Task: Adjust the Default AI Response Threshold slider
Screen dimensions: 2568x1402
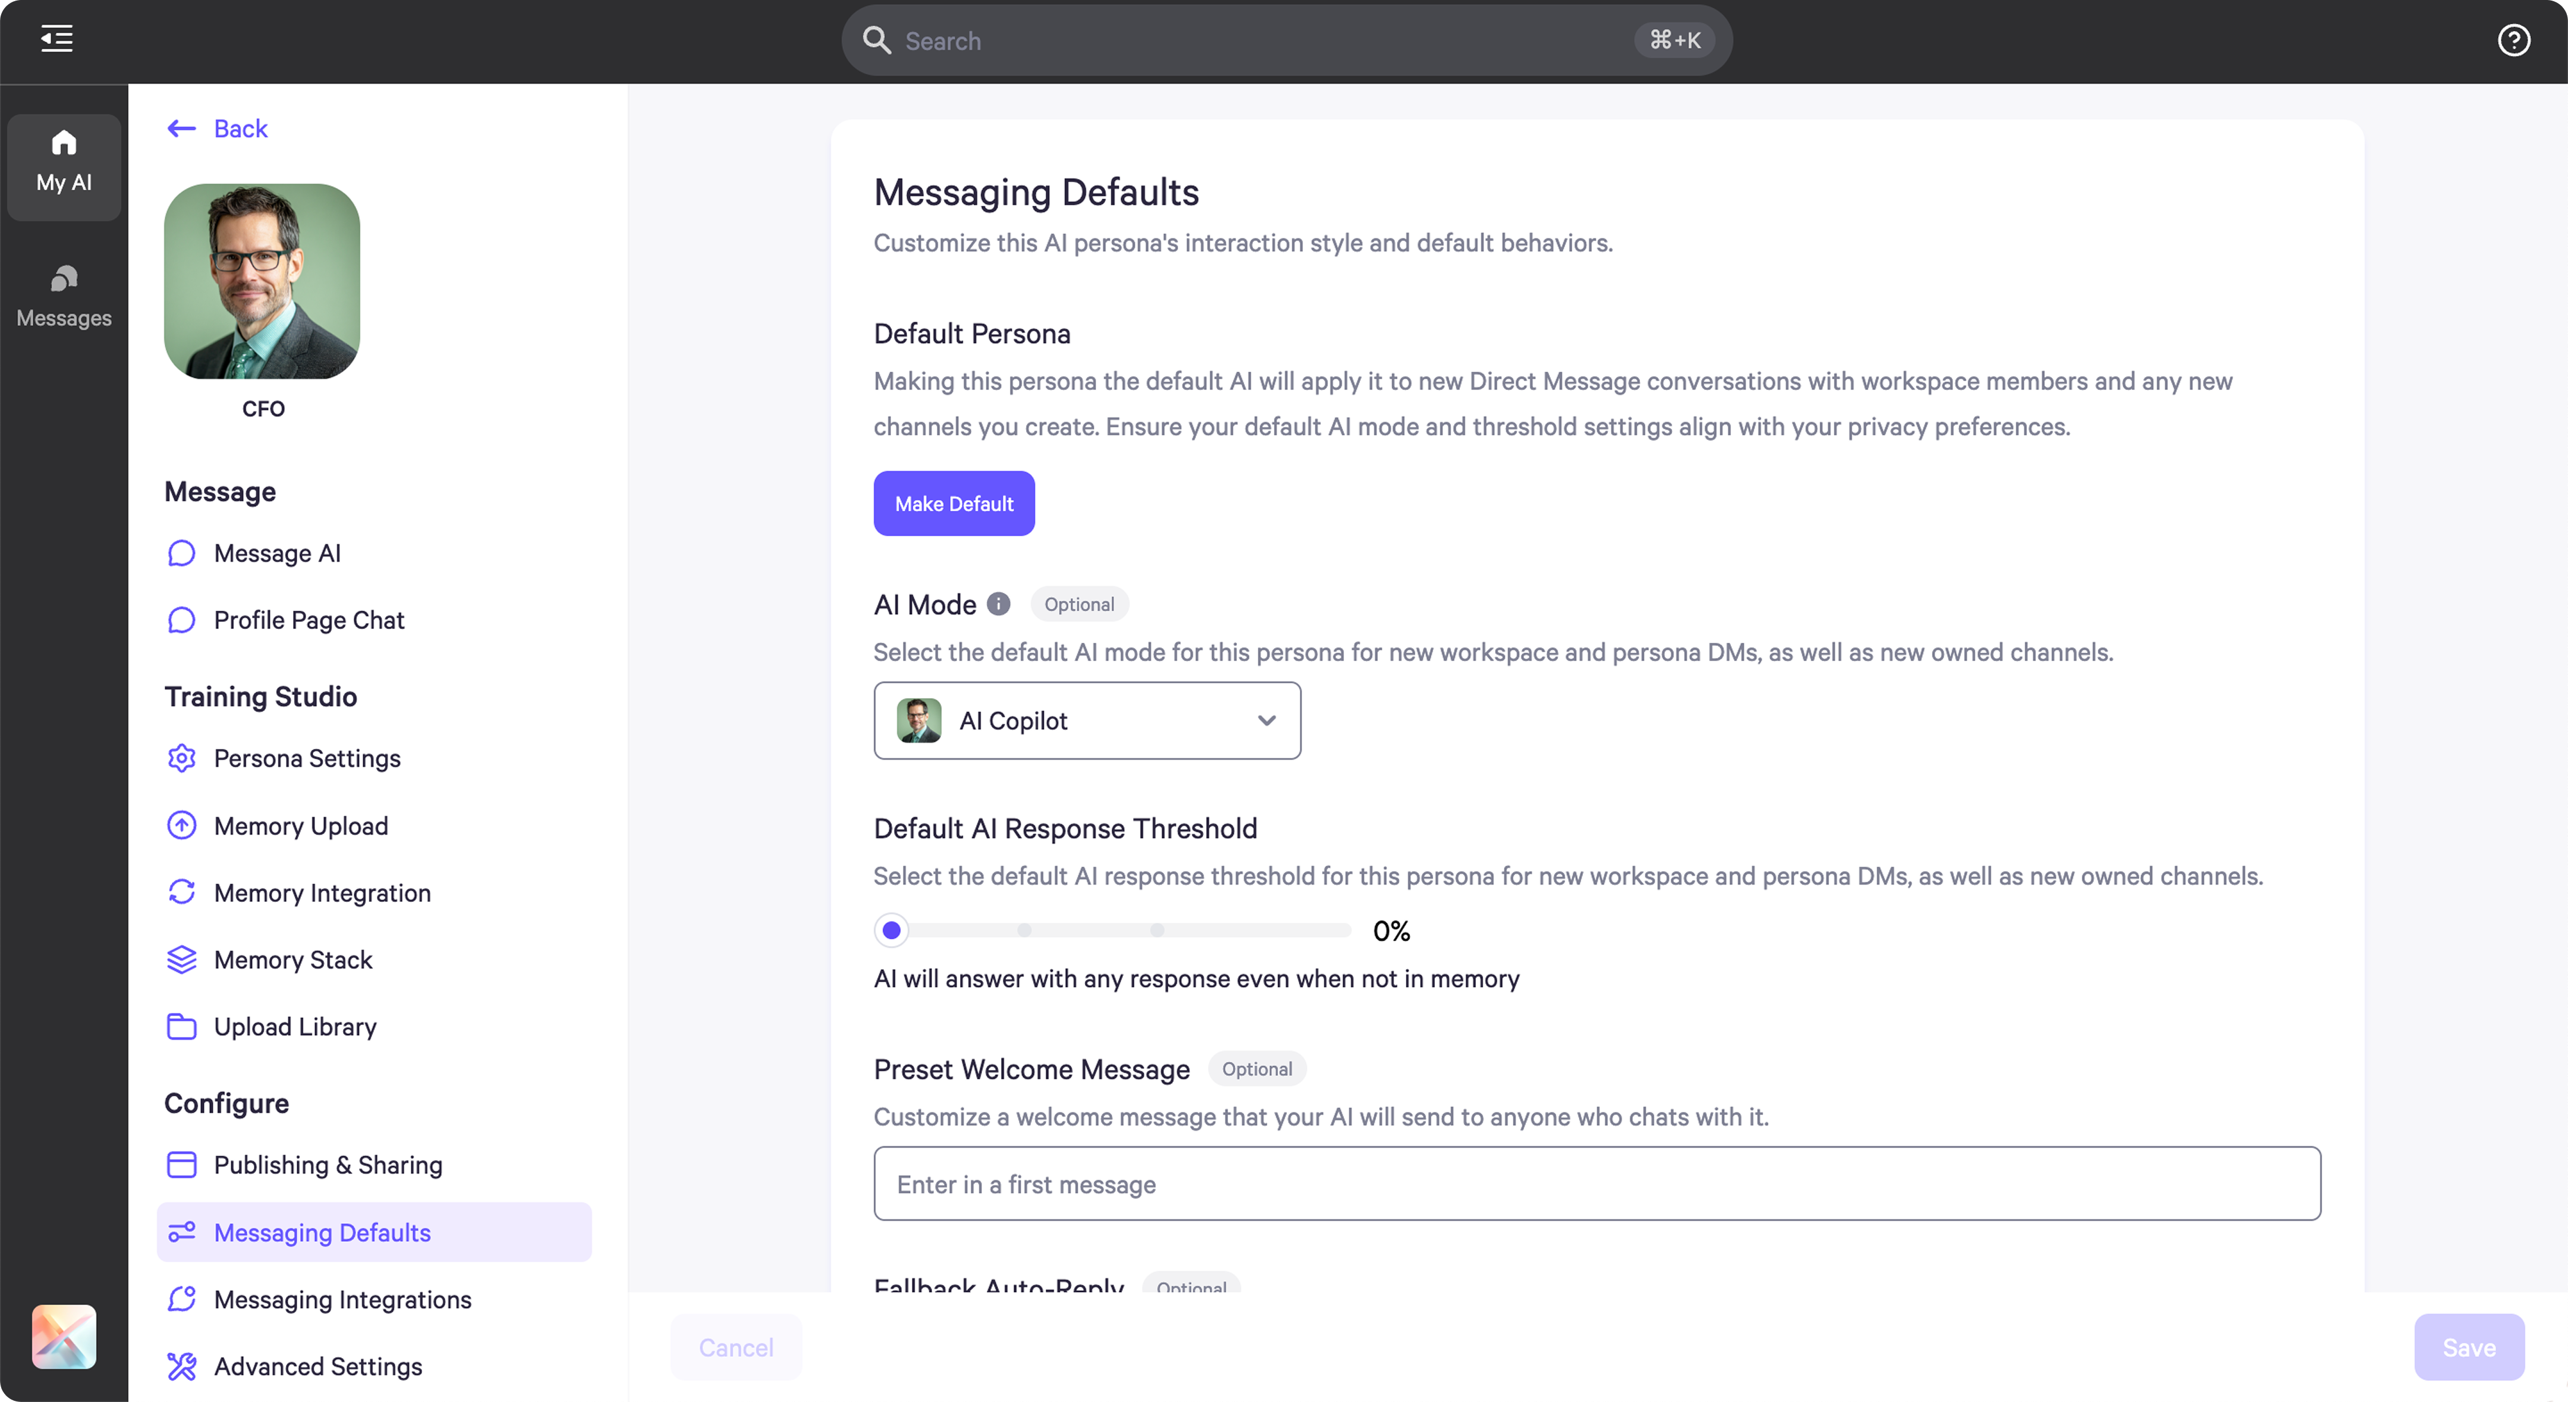Action: (891, 929)
